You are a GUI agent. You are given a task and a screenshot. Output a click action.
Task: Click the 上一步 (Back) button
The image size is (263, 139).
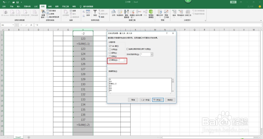(145, 100)
